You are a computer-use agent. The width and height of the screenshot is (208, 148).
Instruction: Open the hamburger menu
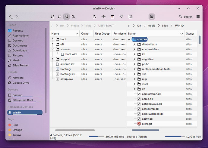198,17
